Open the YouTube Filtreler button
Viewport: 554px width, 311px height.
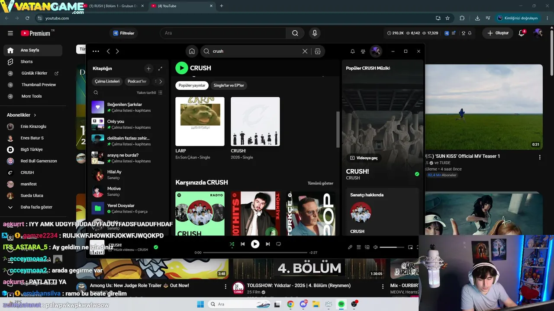124,33
